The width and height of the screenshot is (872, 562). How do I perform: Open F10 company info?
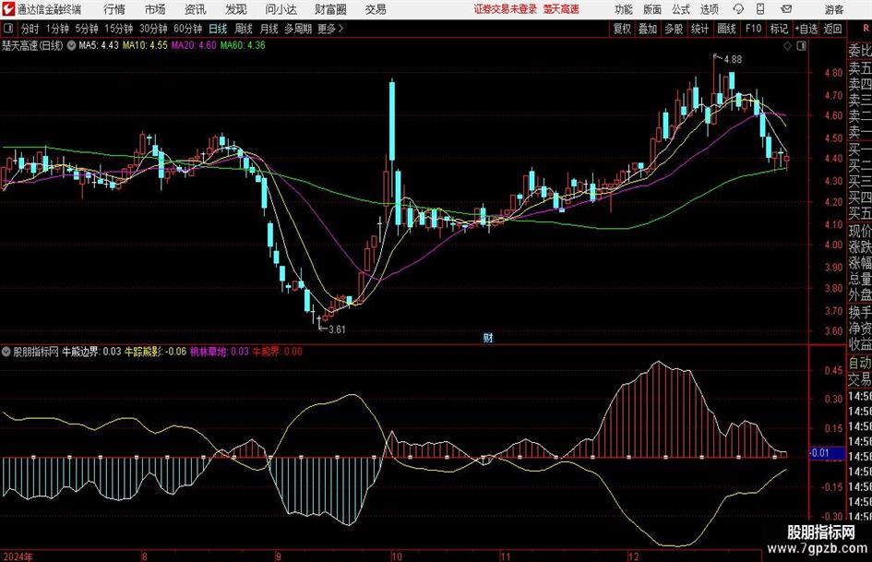click(x=754, y=29)
